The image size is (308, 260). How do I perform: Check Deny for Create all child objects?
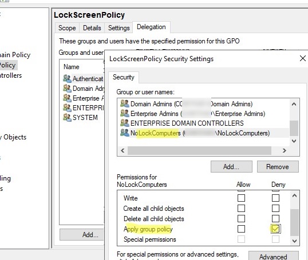point(275,208)
